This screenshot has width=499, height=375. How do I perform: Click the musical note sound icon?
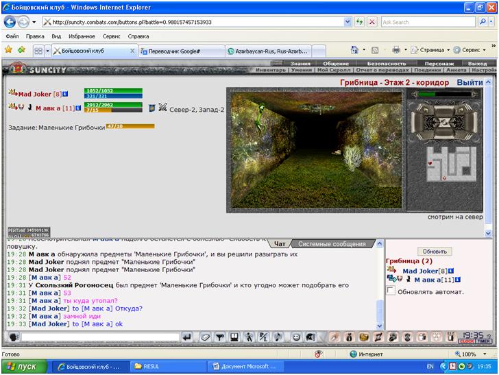pos(278,337)
